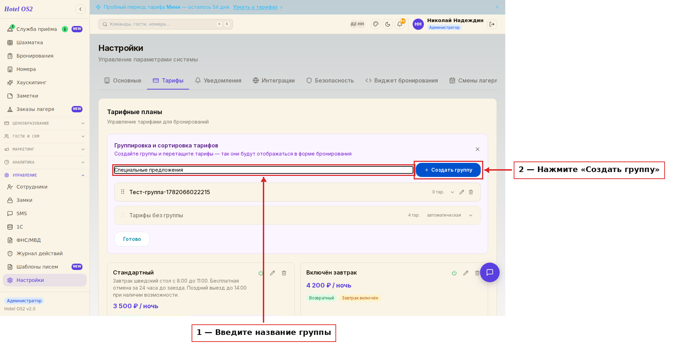This screenshot has height=350, width=673.
Task: Expand Тест-группа-1782066022215 with the chevron
Action: coord(452,192)
